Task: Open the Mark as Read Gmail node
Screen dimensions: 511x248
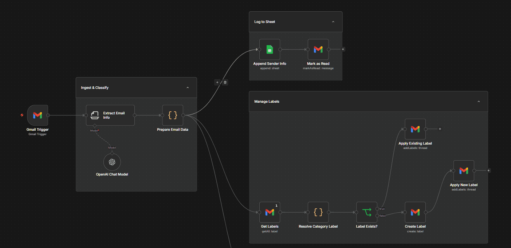Action: point(318,49)
